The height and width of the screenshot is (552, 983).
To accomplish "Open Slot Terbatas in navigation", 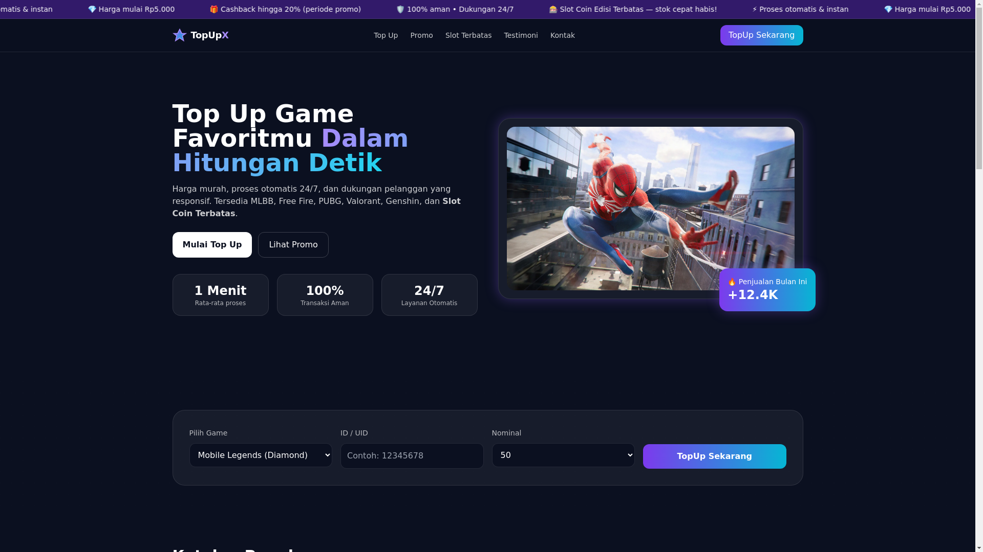I will coord(468,35).
